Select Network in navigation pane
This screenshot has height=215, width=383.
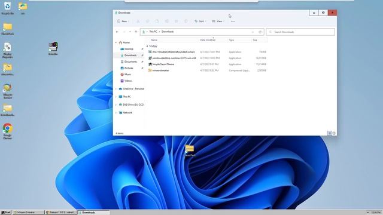click(125, 113)
